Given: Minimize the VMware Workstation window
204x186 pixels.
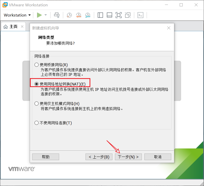Looking at the screenshot, I should [166, 5].
